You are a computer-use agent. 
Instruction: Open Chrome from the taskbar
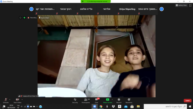coord(101,106)
